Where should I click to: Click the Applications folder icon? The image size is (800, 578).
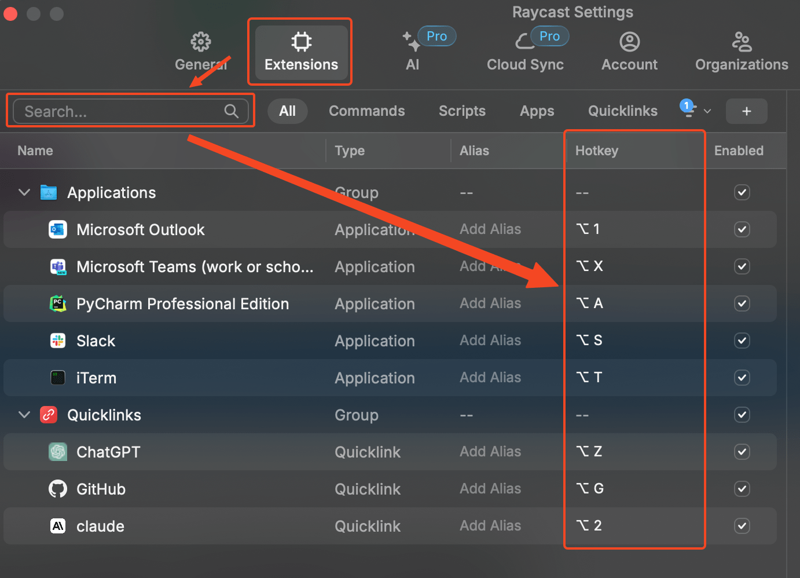click(x=49, y=192)
